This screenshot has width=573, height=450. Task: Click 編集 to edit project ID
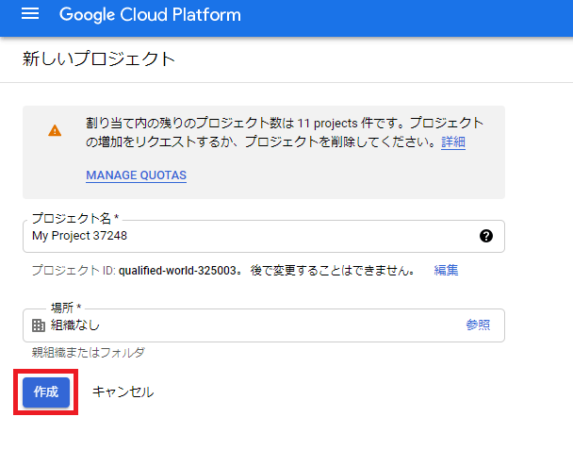point(446,271)
